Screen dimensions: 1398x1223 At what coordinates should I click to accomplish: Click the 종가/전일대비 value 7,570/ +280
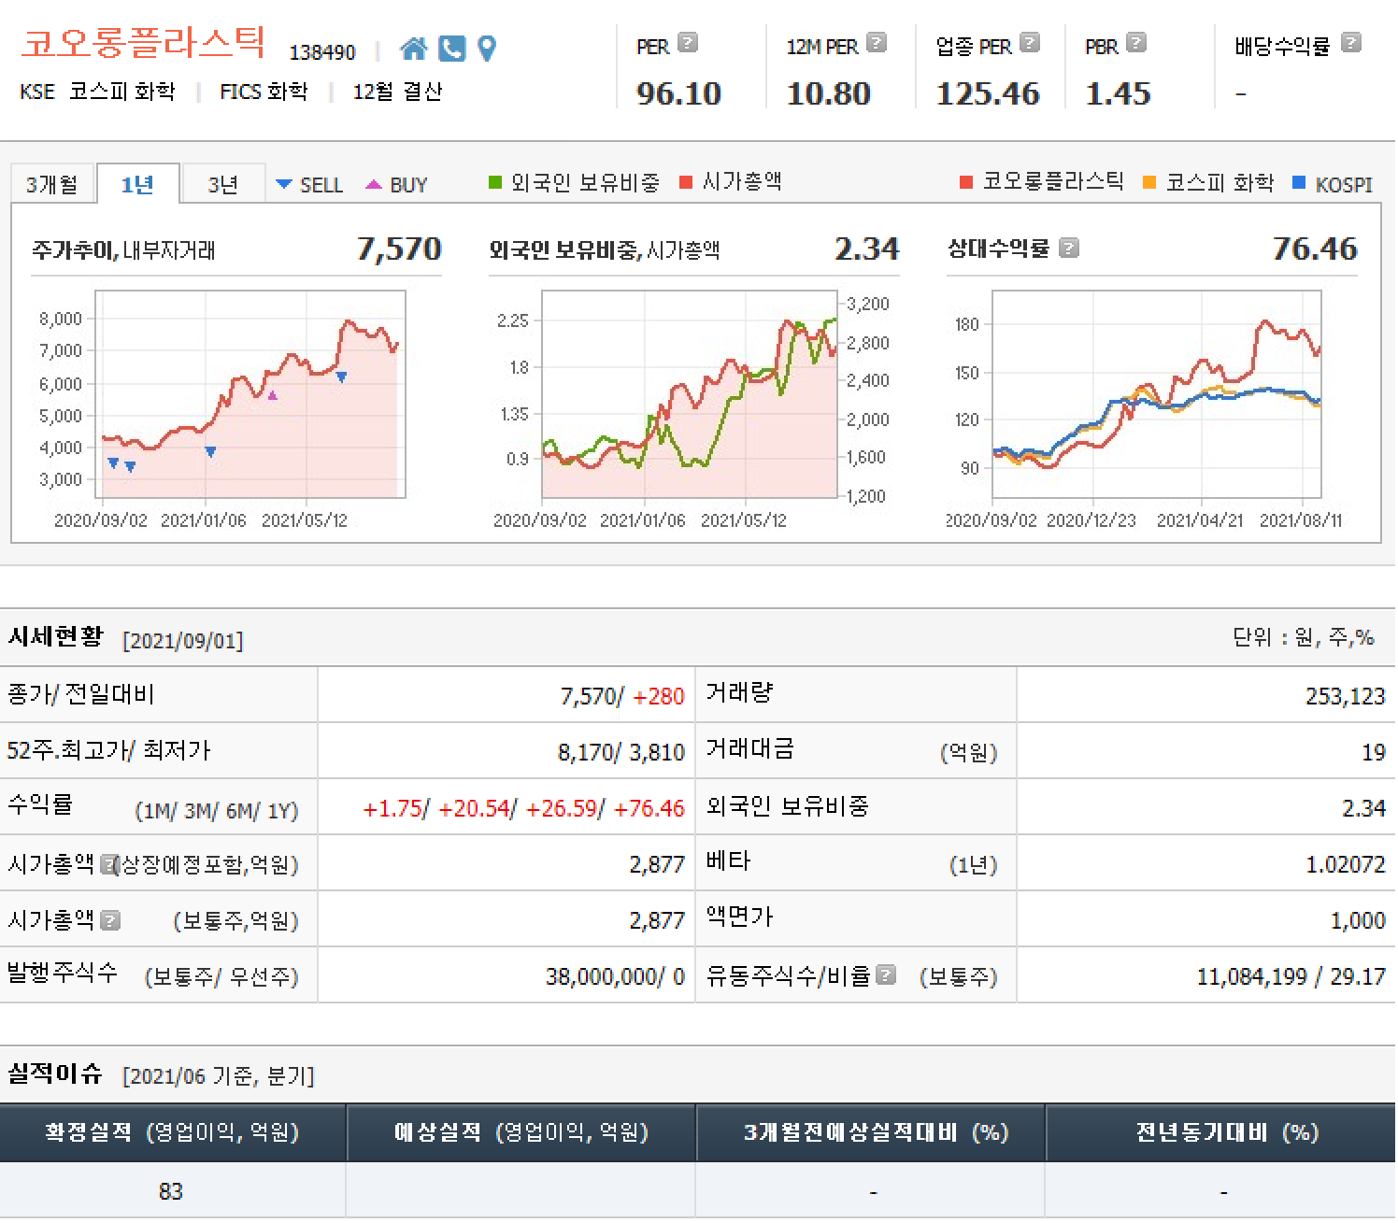(x=622, y=696)
